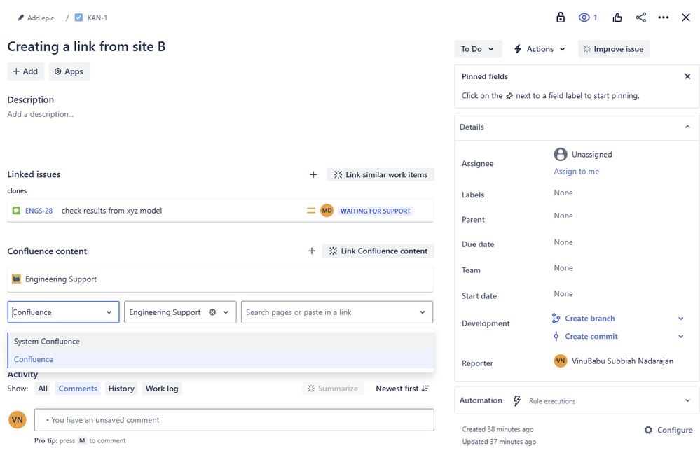Image resolution: width=700 pixels, height=467 pixels.
Task: Click the Team None value
Action: pos(563,268)
